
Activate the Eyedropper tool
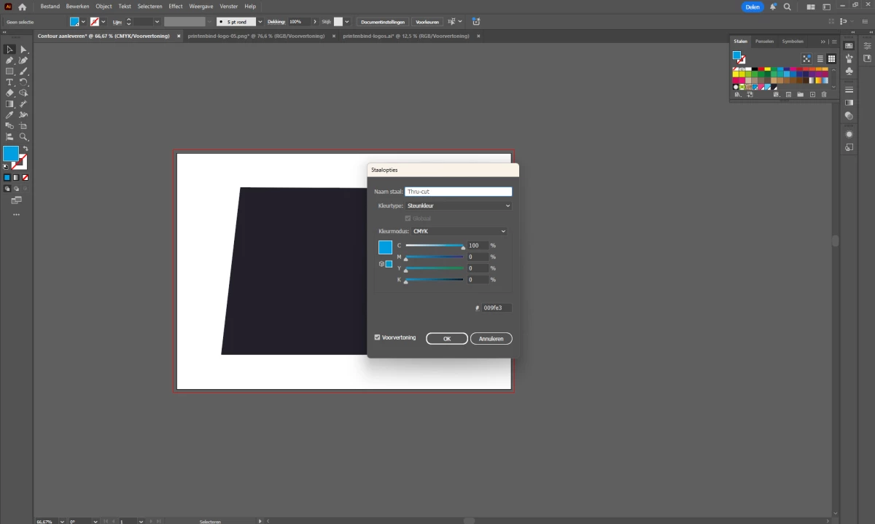(9, 115)
